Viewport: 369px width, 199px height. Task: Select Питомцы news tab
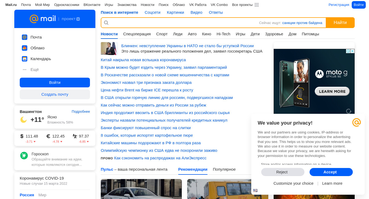(310, 34)
